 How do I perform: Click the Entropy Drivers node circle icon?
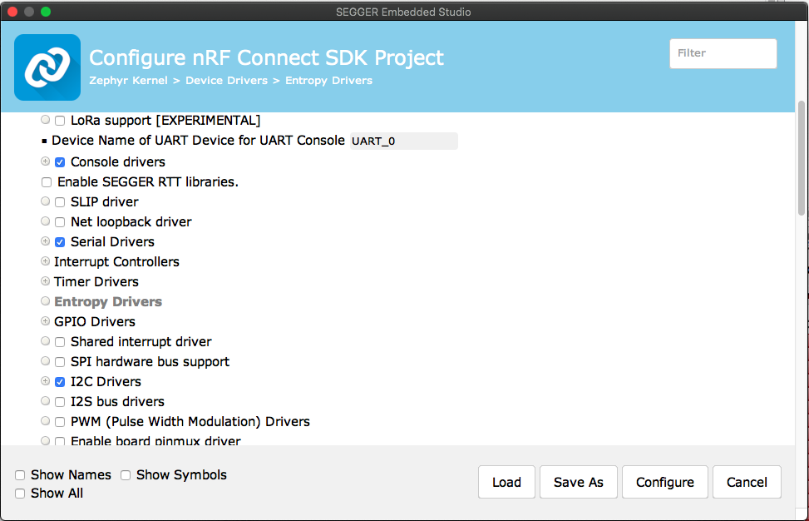tap(46, 301)
